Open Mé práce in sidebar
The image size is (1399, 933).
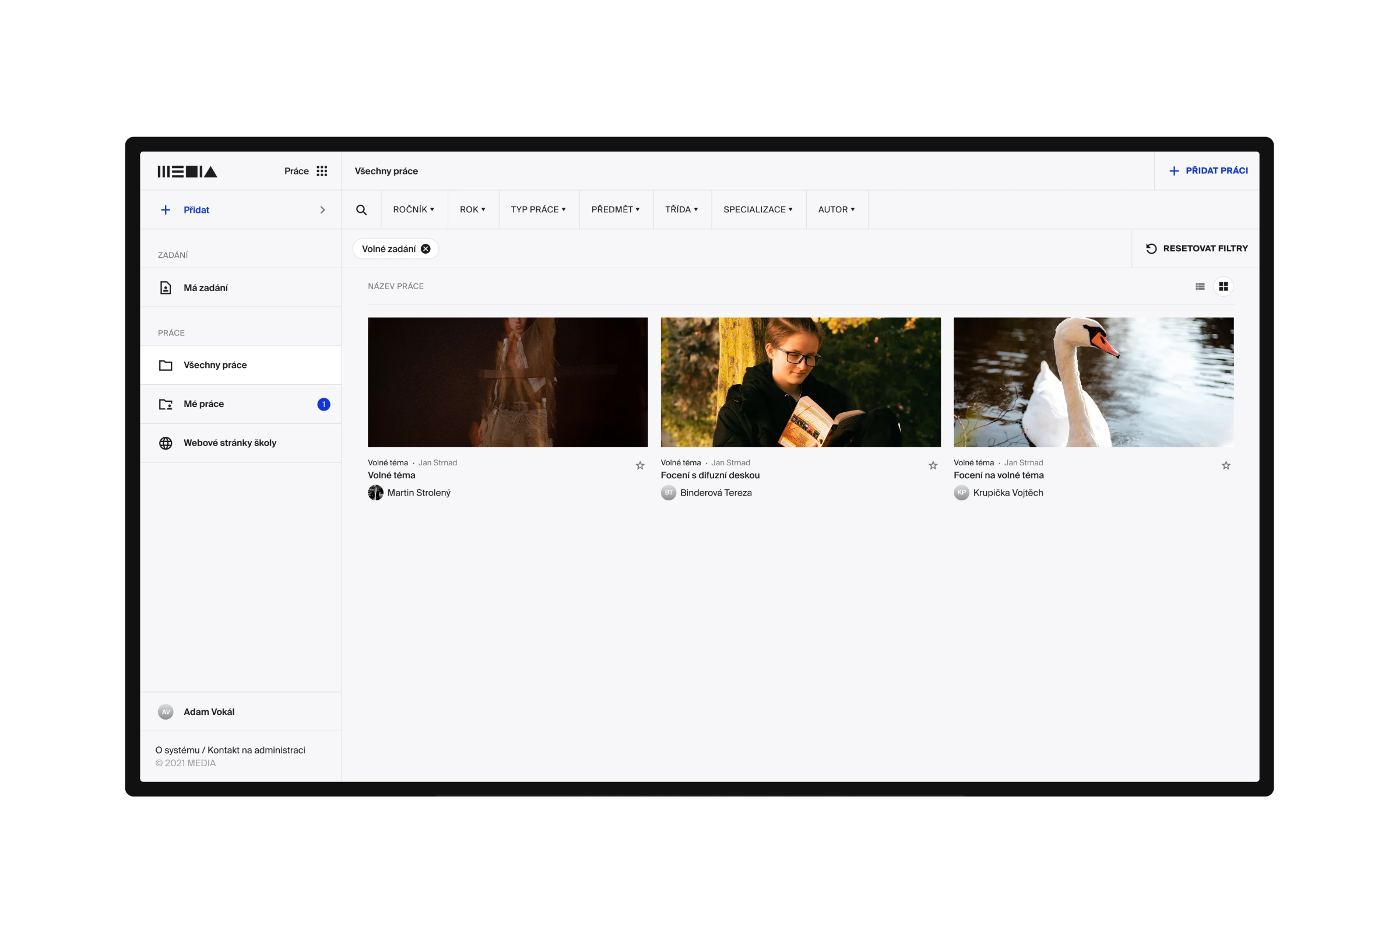tap(241, 404)
